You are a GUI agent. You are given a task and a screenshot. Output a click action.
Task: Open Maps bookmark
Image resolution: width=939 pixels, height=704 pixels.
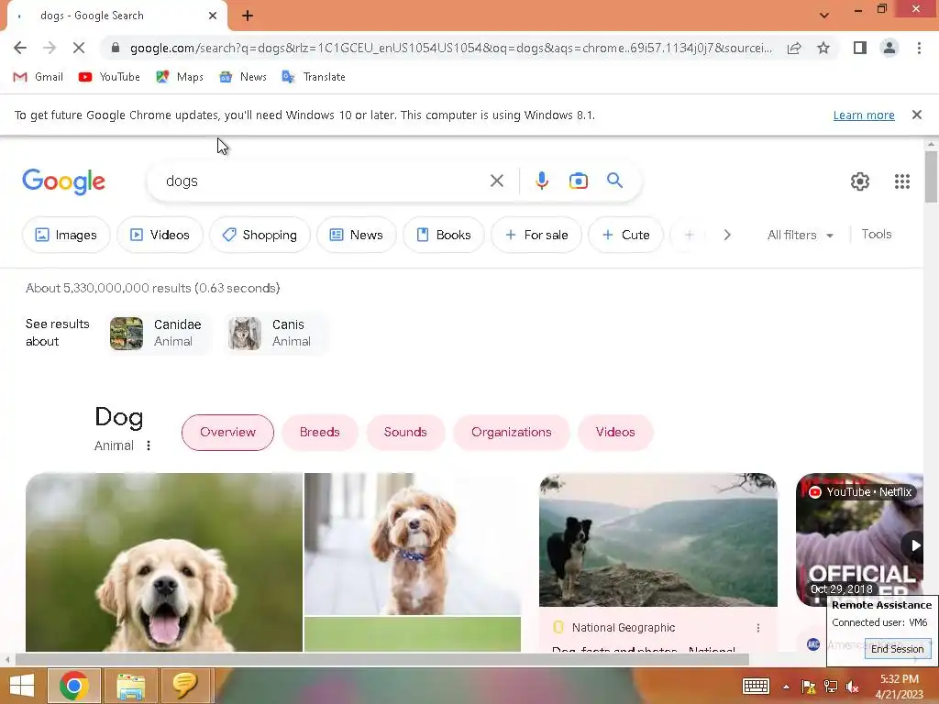(x=180, y=77)
